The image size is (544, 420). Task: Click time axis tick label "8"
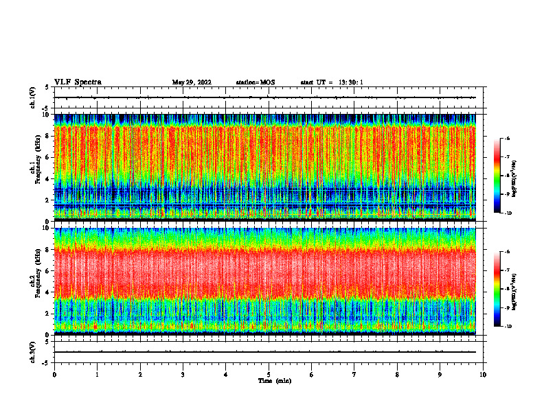click(397, 375)
